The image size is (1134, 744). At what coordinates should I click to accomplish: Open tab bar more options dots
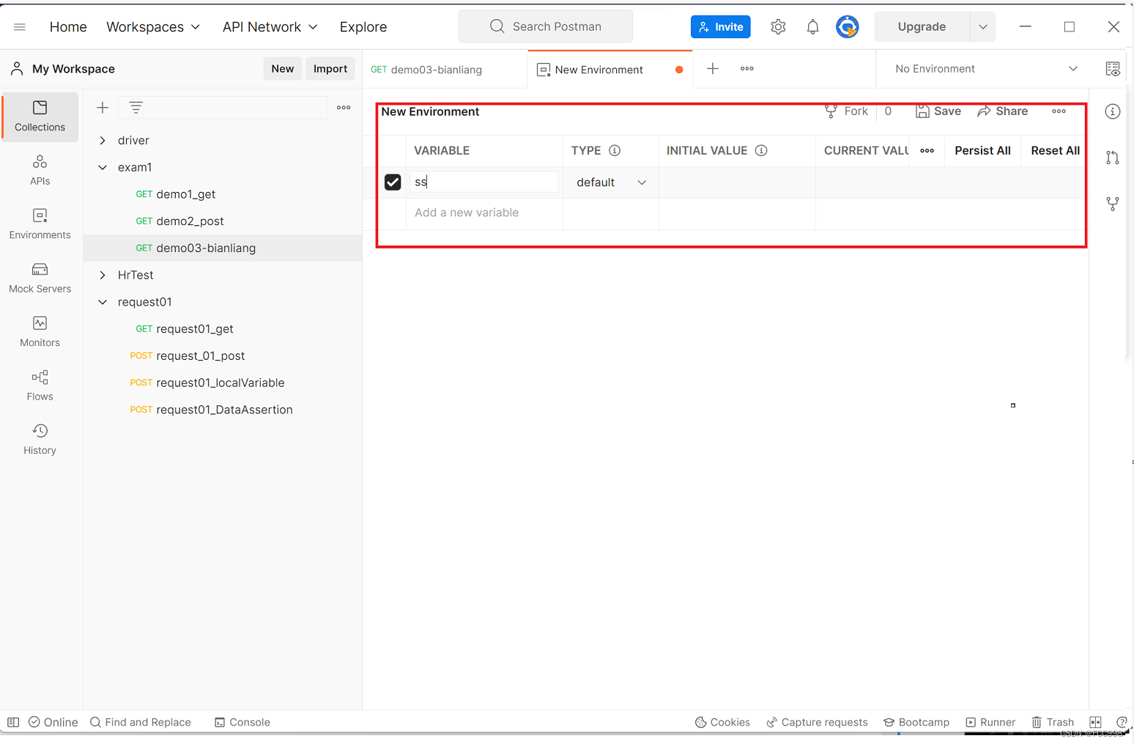pyautogui.click(x=747, y=69)
